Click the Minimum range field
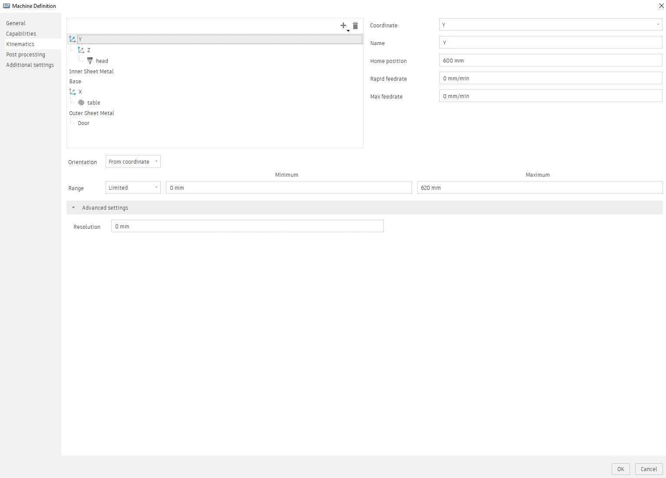666x478 pixels. click(288, 188)
